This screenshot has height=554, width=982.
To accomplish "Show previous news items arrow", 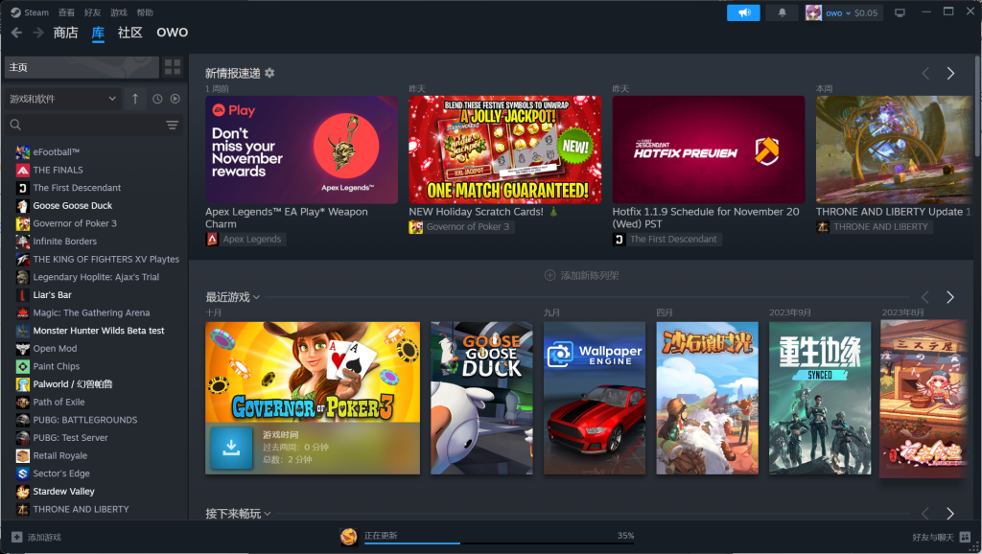I will (925, 73).
